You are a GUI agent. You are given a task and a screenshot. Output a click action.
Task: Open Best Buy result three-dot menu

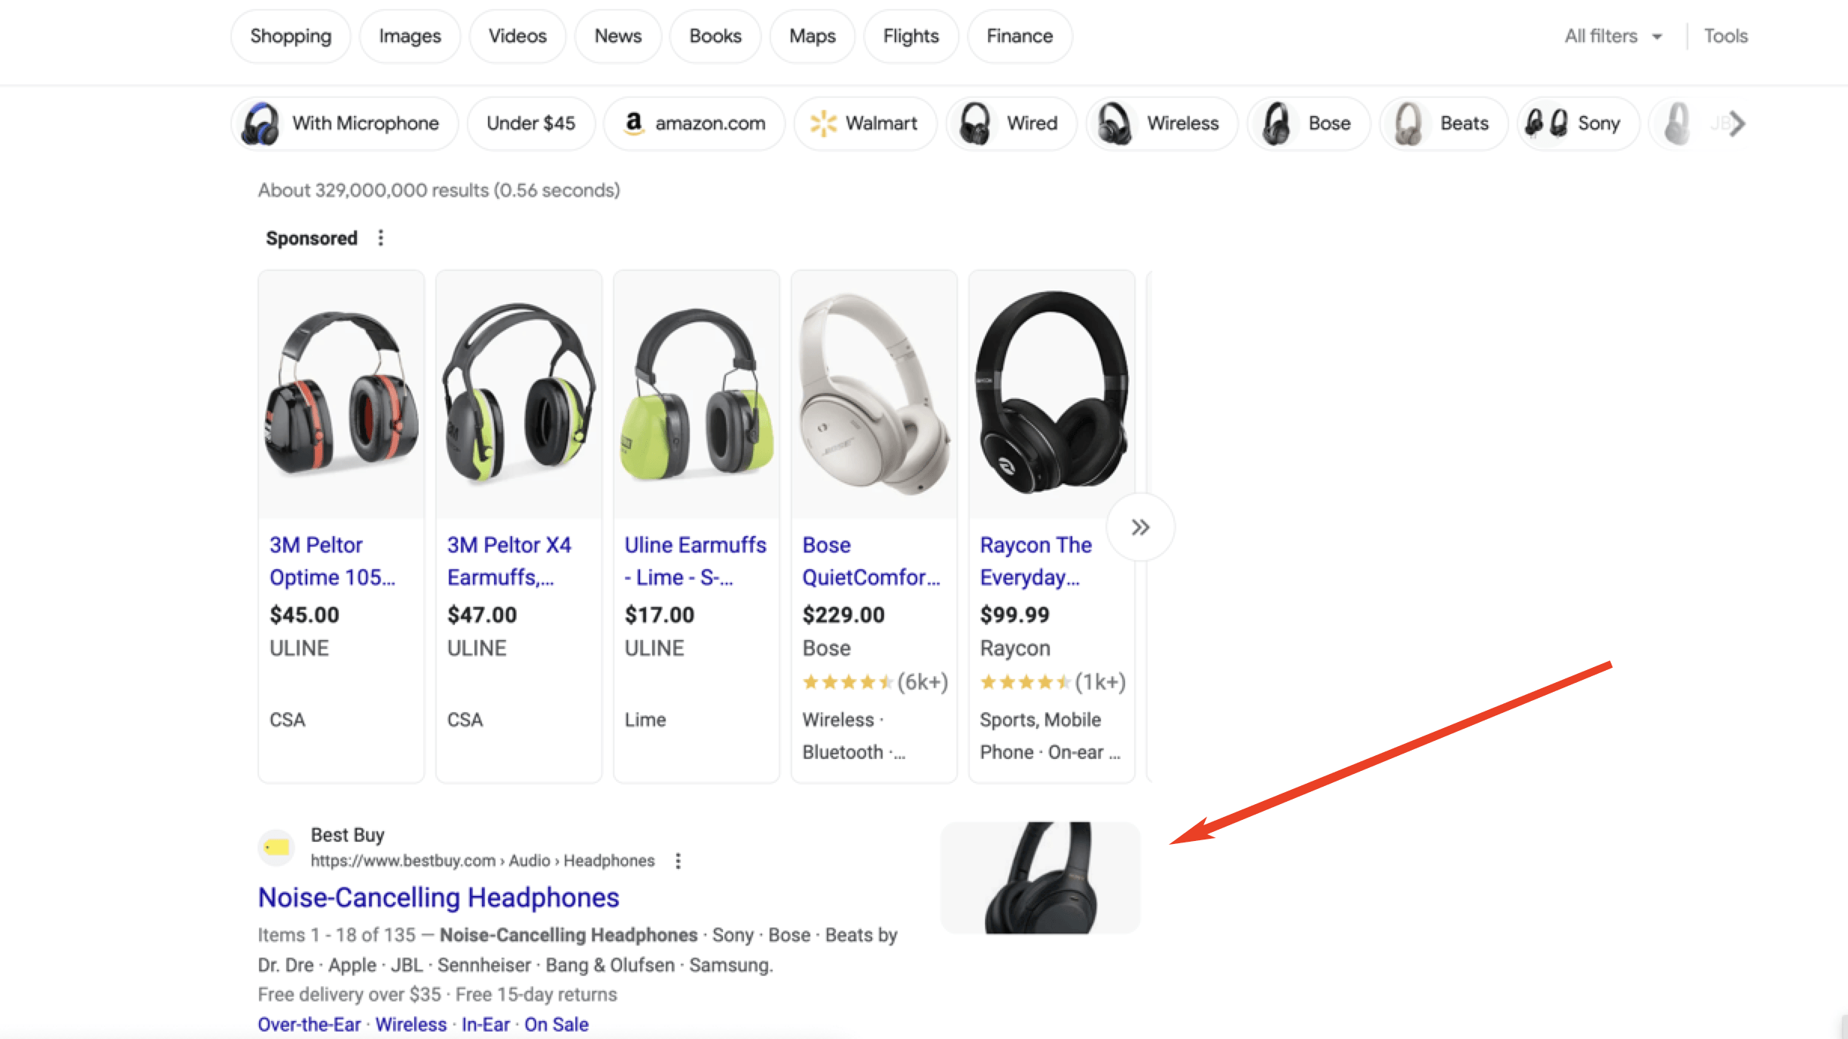pos(678,861)
